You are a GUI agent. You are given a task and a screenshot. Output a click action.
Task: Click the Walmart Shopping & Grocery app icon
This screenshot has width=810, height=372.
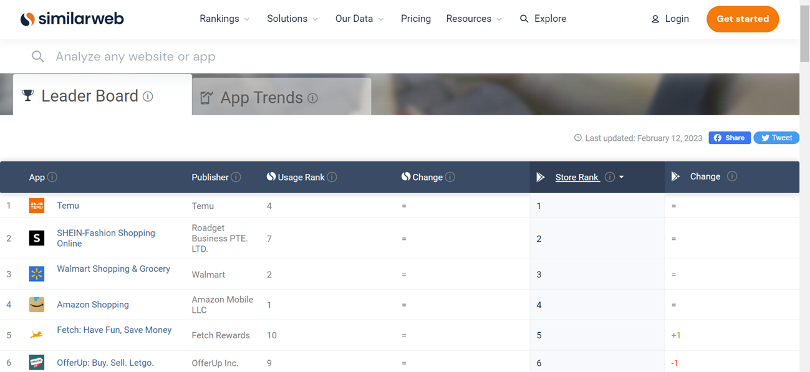click(36, 274)
